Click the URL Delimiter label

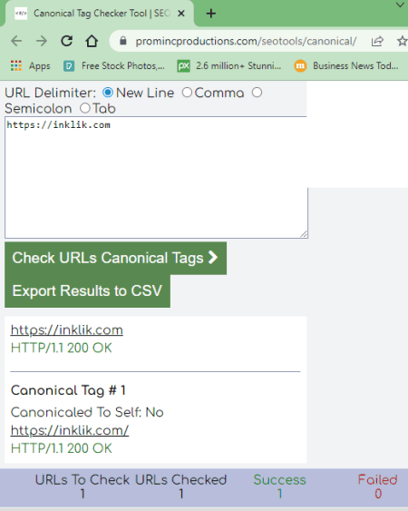pyautogui.click(x=51, y=93)
